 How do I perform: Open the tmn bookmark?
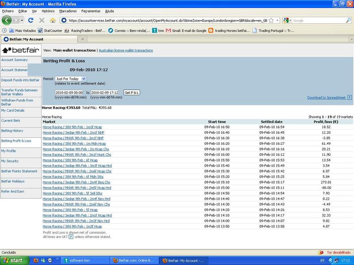point(158,30)
